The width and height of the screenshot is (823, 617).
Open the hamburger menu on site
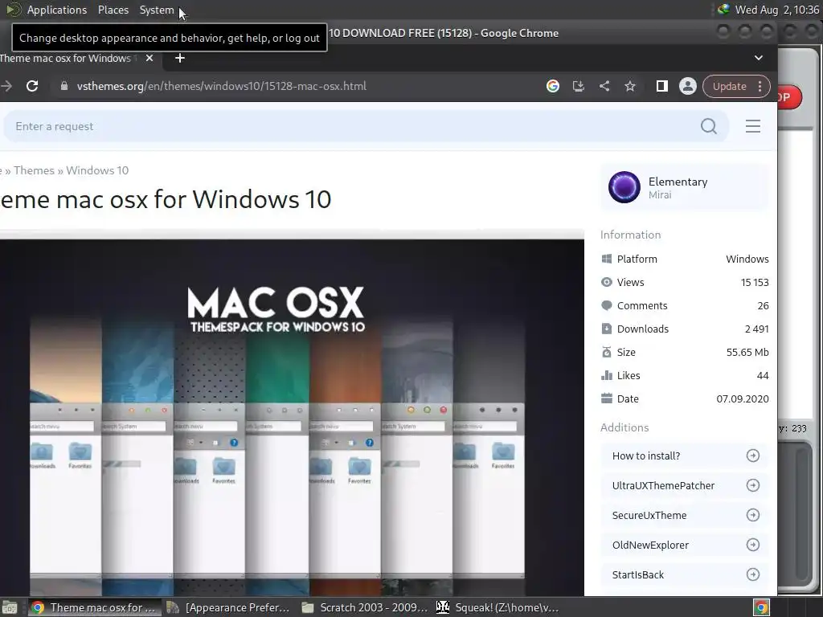(x=752, y=126)
